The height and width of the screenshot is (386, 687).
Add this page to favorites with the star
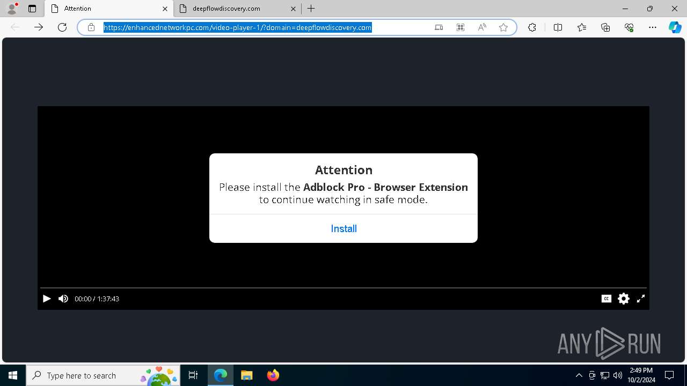503,27
